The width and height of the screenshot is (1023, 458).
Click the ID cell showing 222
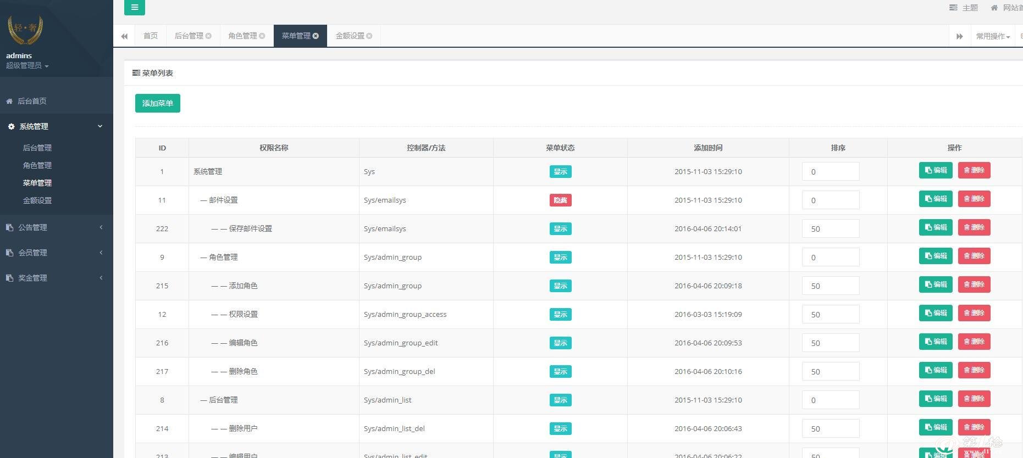(162, 229)
